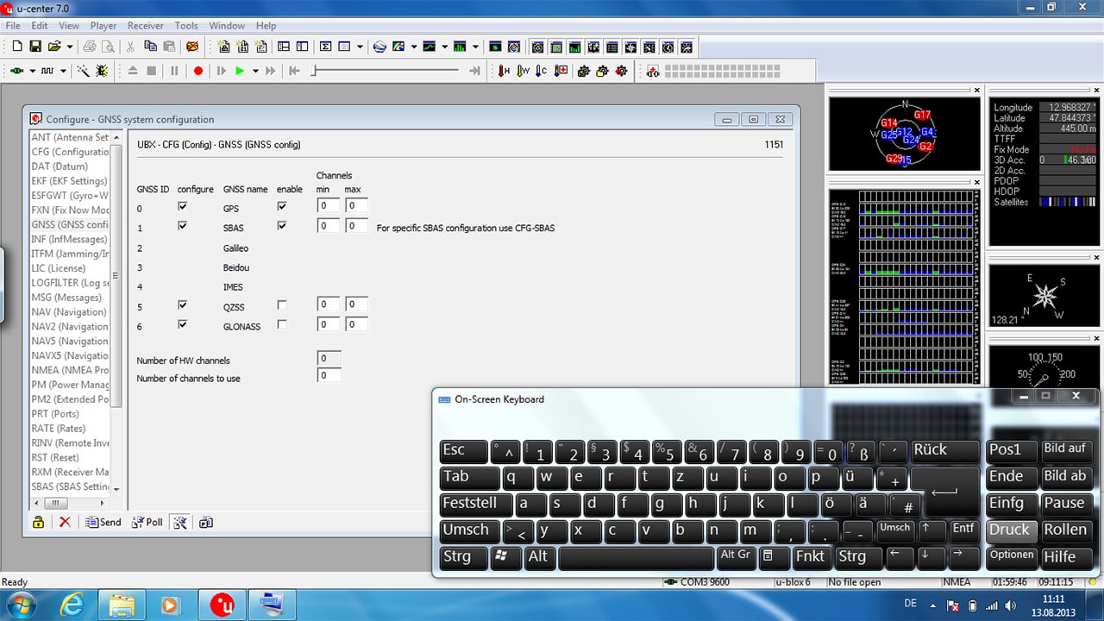
Task: Click the green Play button
Action: (240, 71)
